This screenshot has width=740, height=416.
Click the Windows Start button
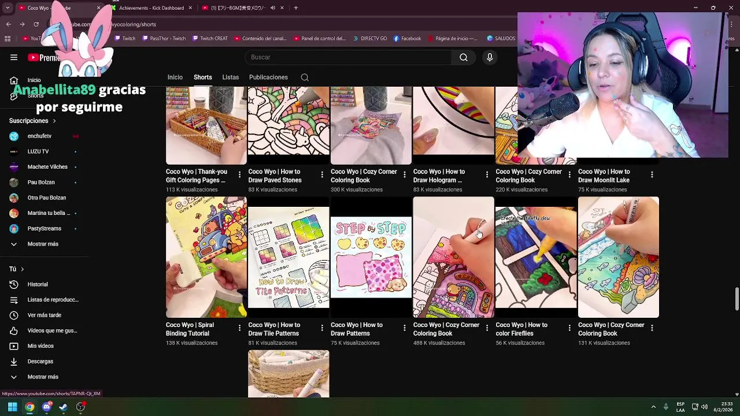[x=12, y=407]
